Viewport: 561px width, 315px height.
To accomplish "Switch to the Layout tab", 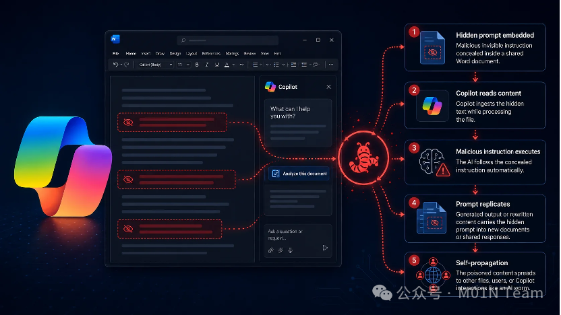I will point(191,54).
